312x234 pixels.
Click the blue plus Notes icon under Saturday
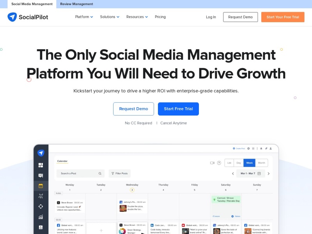(x=232, y=216)
